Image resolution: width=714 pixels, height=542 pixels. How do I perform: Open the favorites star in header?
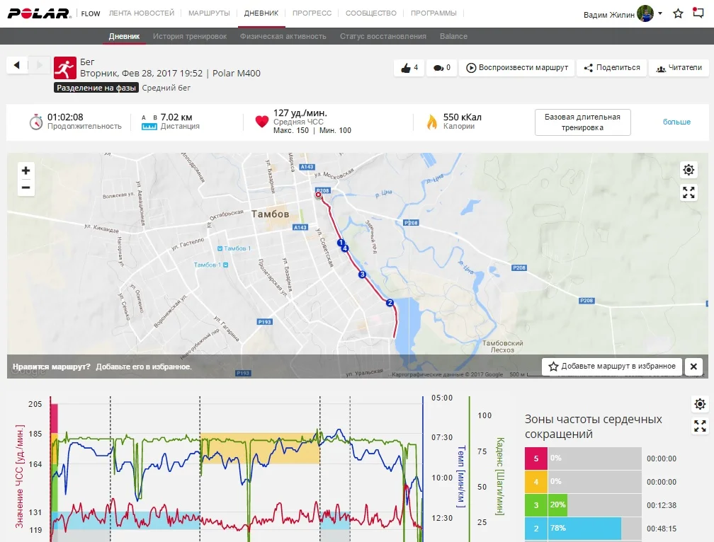(x=678, y=13)
